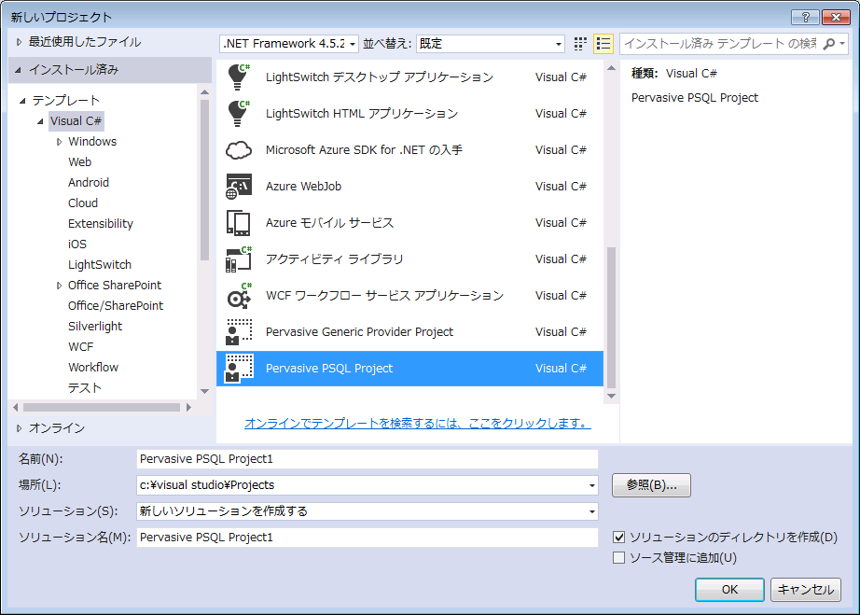Click the Azure WebJob template icon
The image size is (860, 615).
(x=239, y=187)
